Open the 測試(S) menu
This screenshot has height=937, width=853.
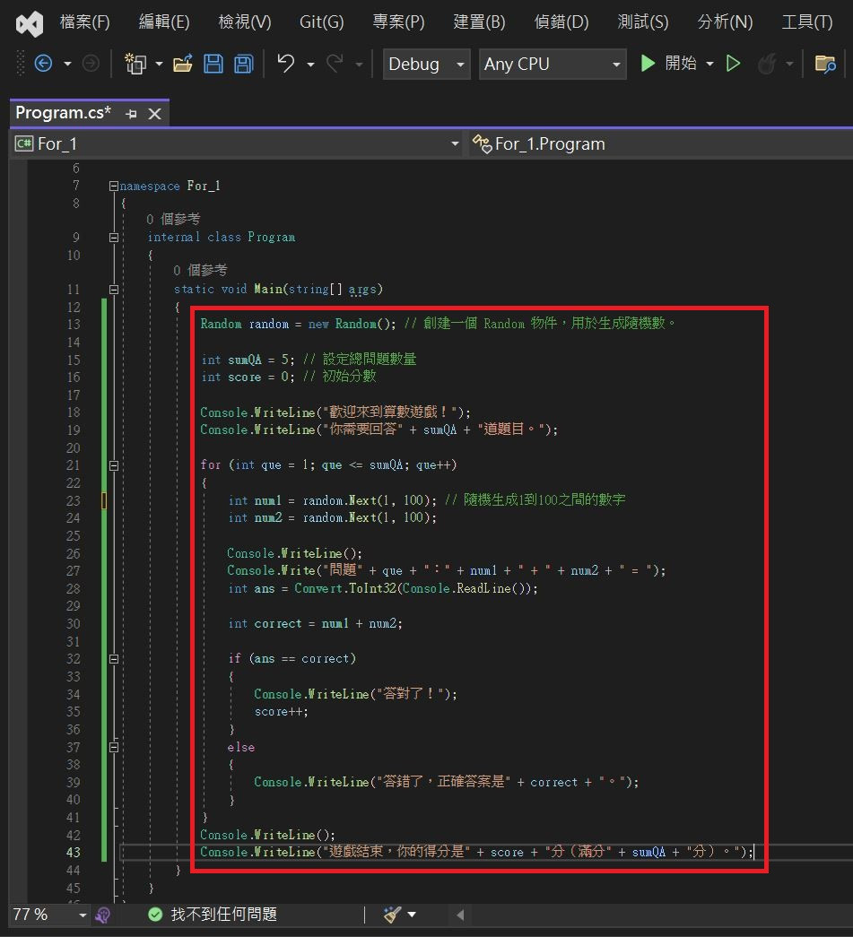pyautogui.click(x=643, y=22)
